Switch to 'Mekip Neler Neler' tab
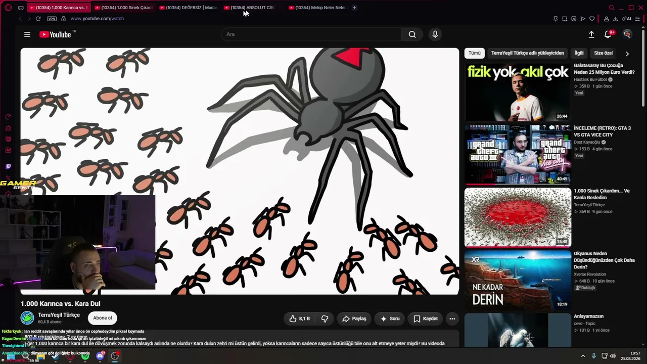Image resolution: width=647 pixels, height=364 pixels. coord(317,8)
